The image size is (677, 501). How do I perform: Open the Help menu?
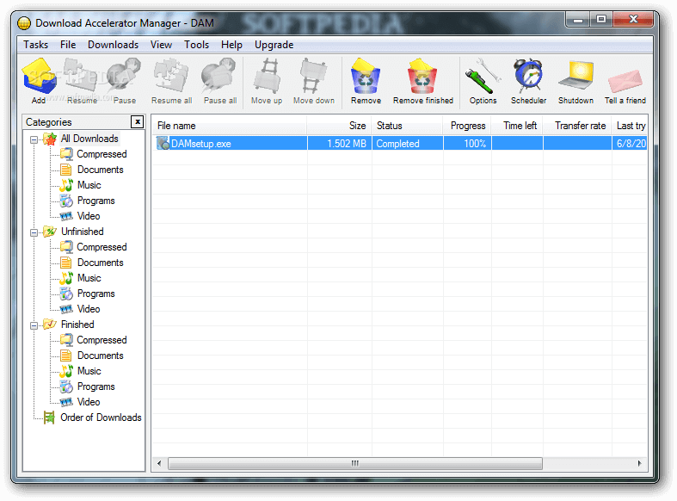pos(231,45)
